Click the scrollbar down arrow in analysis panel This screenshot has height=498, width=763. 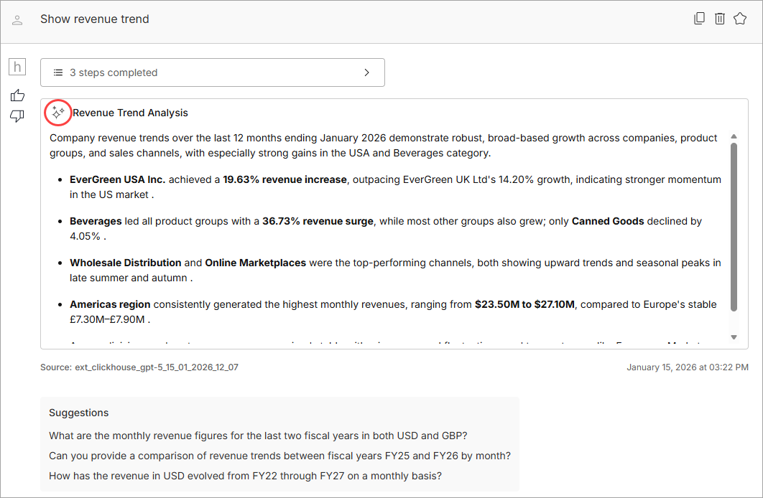tap(734, 337)
